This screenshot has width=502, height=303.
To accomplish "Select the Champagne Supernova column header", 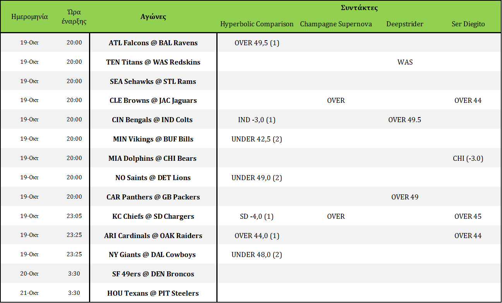I will pyautogui.click(x=336, y=24).
